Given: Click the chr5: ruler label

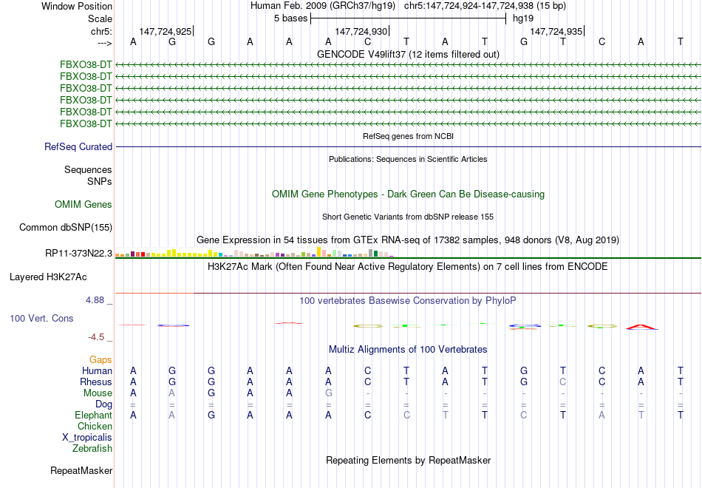Looking at the screenshot, I should [101, 31].
